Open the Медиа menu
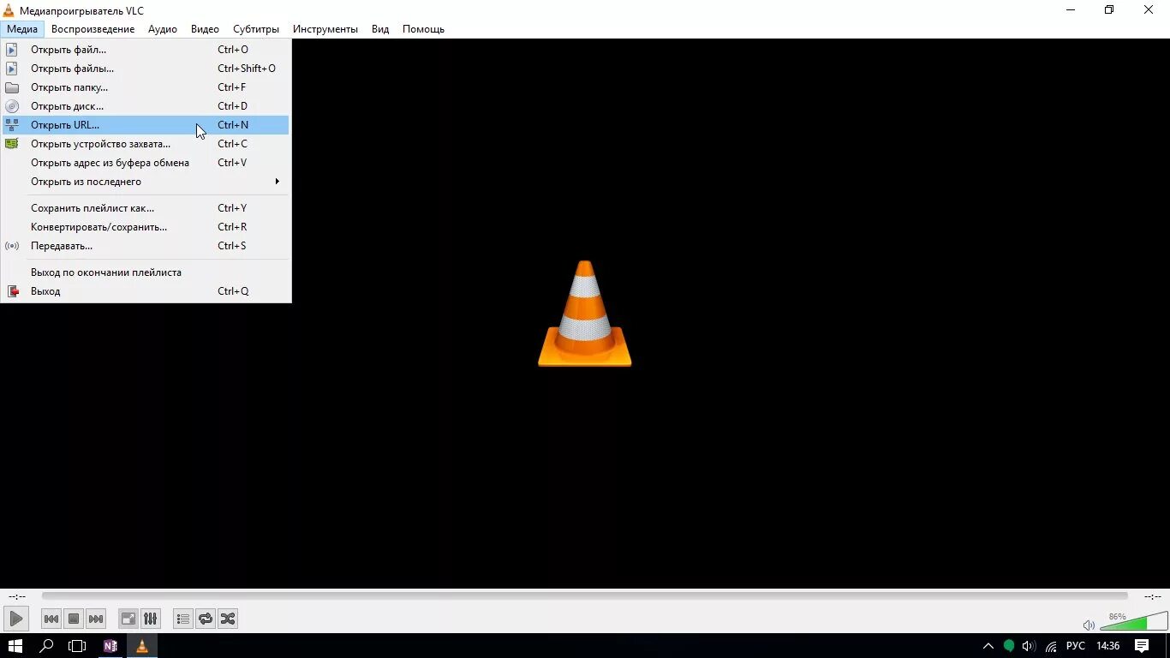The height and width of the screenshot is (658, 1170). [22, 28]
